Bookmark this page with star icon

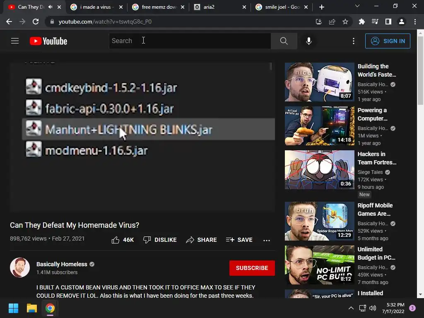tap(345, 22)
